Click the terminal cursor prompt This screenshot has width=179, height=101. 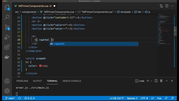[17, 94]
